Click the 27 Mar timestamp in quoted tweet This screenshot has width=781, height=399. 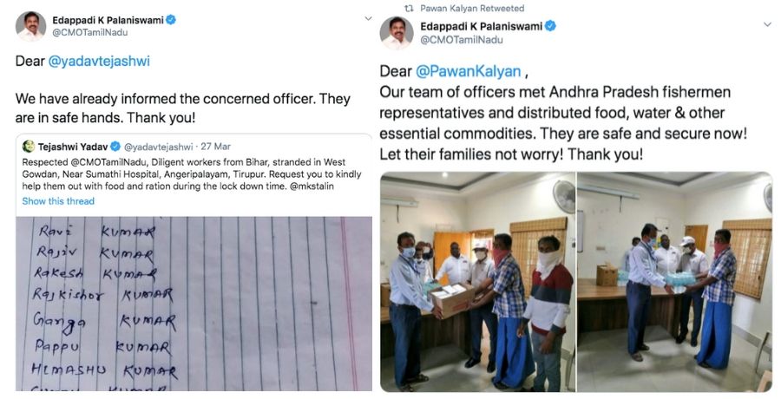216,147
